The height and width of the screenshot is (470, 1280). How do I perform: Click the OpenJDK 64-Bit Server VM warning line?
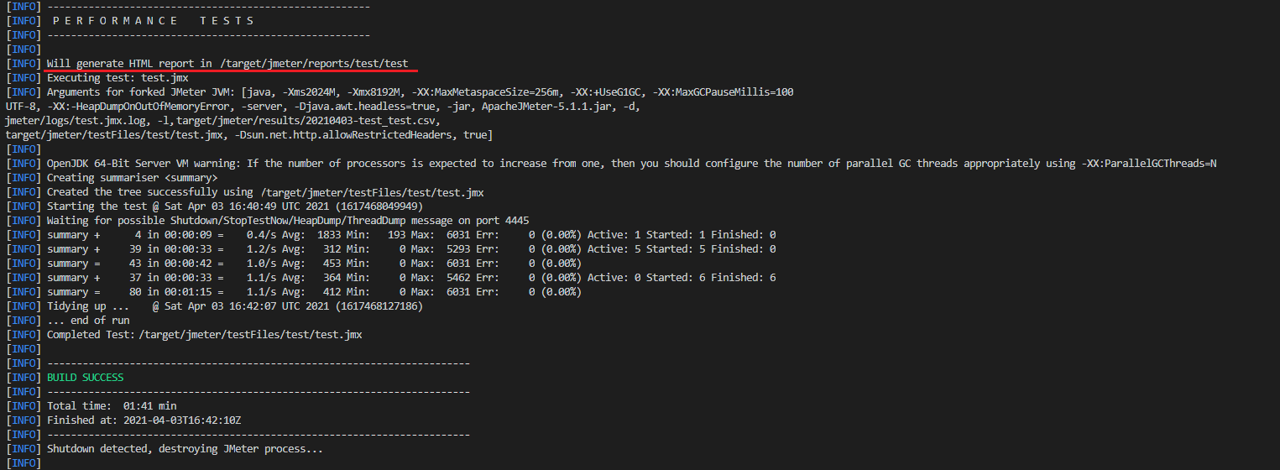pyautogui.click(x=632, y=164)
